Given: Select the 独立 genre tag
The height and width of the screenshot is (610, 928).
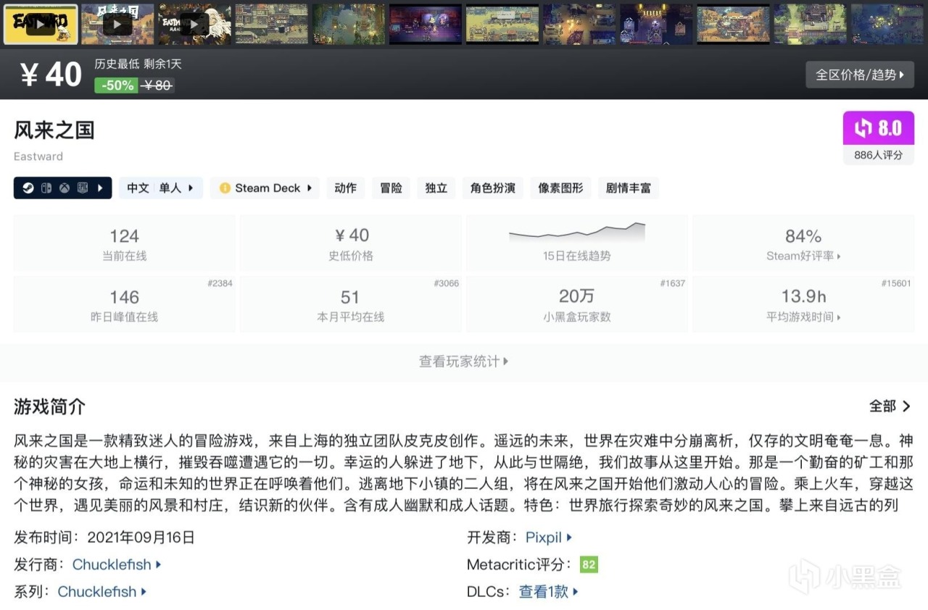Looking at the screenshot, I should tap(436, 188).
